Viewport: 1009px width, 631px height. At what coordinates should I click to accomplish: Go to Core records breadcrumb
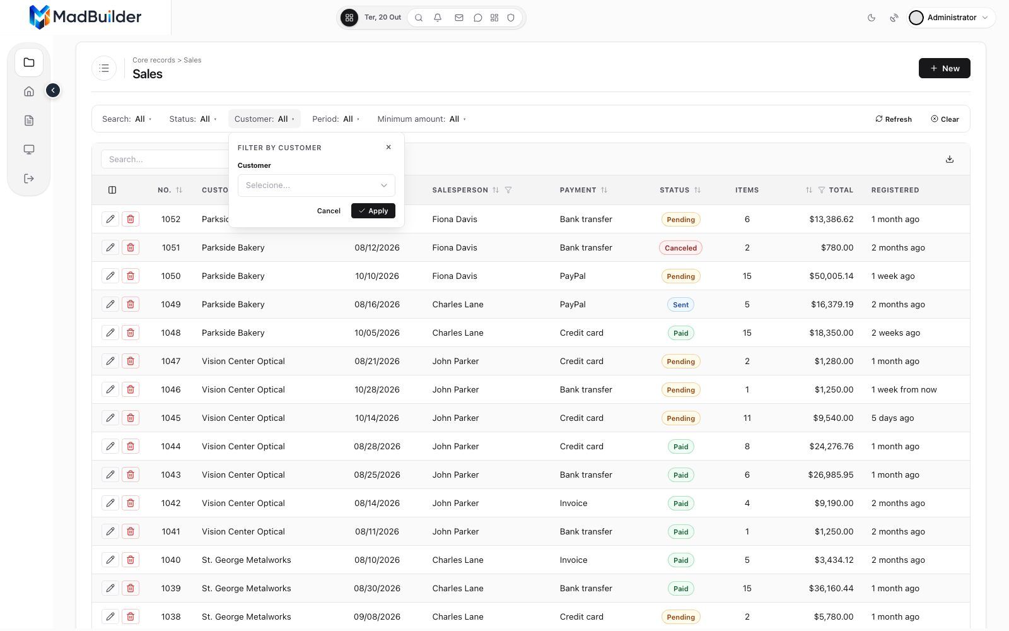(154, 61)
